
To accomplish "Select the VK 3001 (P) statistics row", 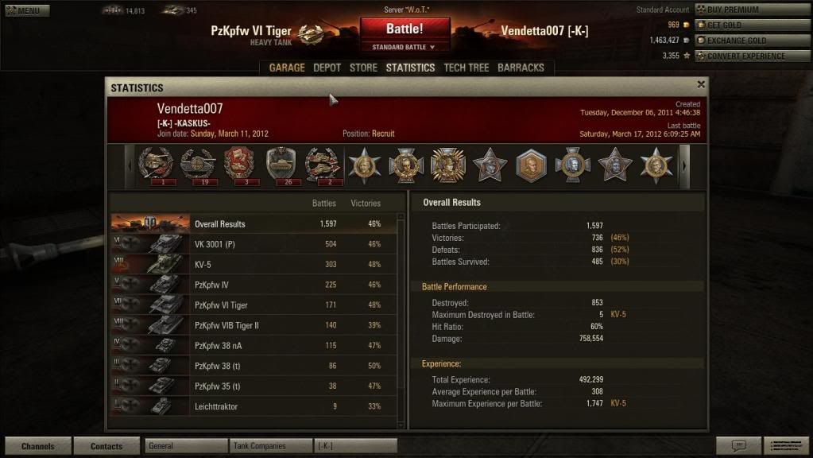I will [x=254, y=244].
